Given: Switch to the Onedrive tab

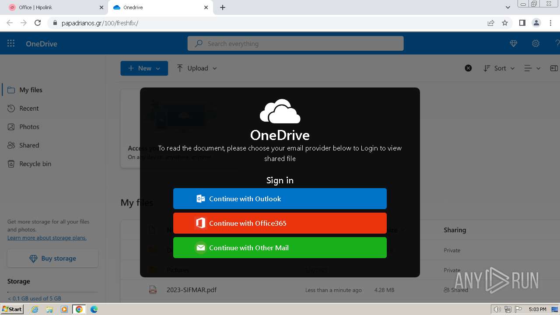Looking at the screenshot, I should (160, 7).
